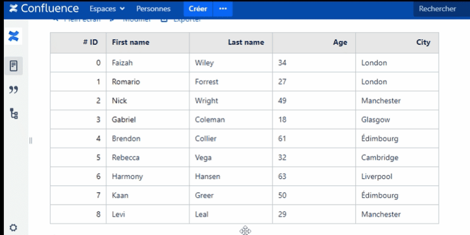Open the three-dots create options menu
The image size is (470, 235).
coord(223,9)
